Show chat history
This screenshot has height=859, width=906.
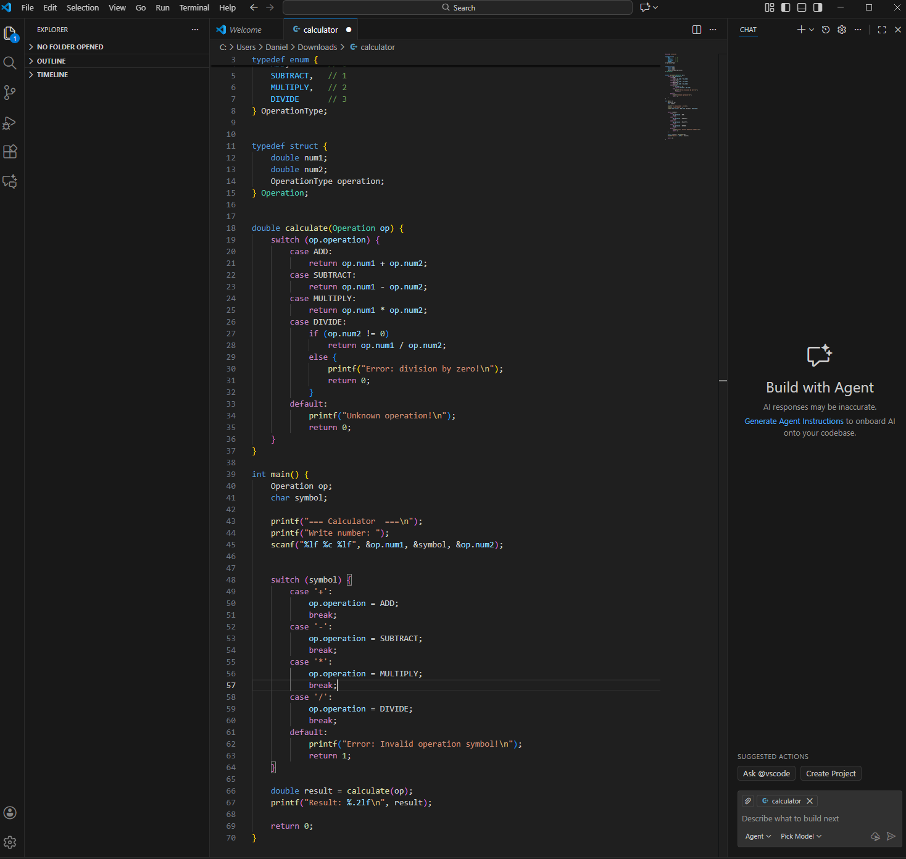click(826, 30)
